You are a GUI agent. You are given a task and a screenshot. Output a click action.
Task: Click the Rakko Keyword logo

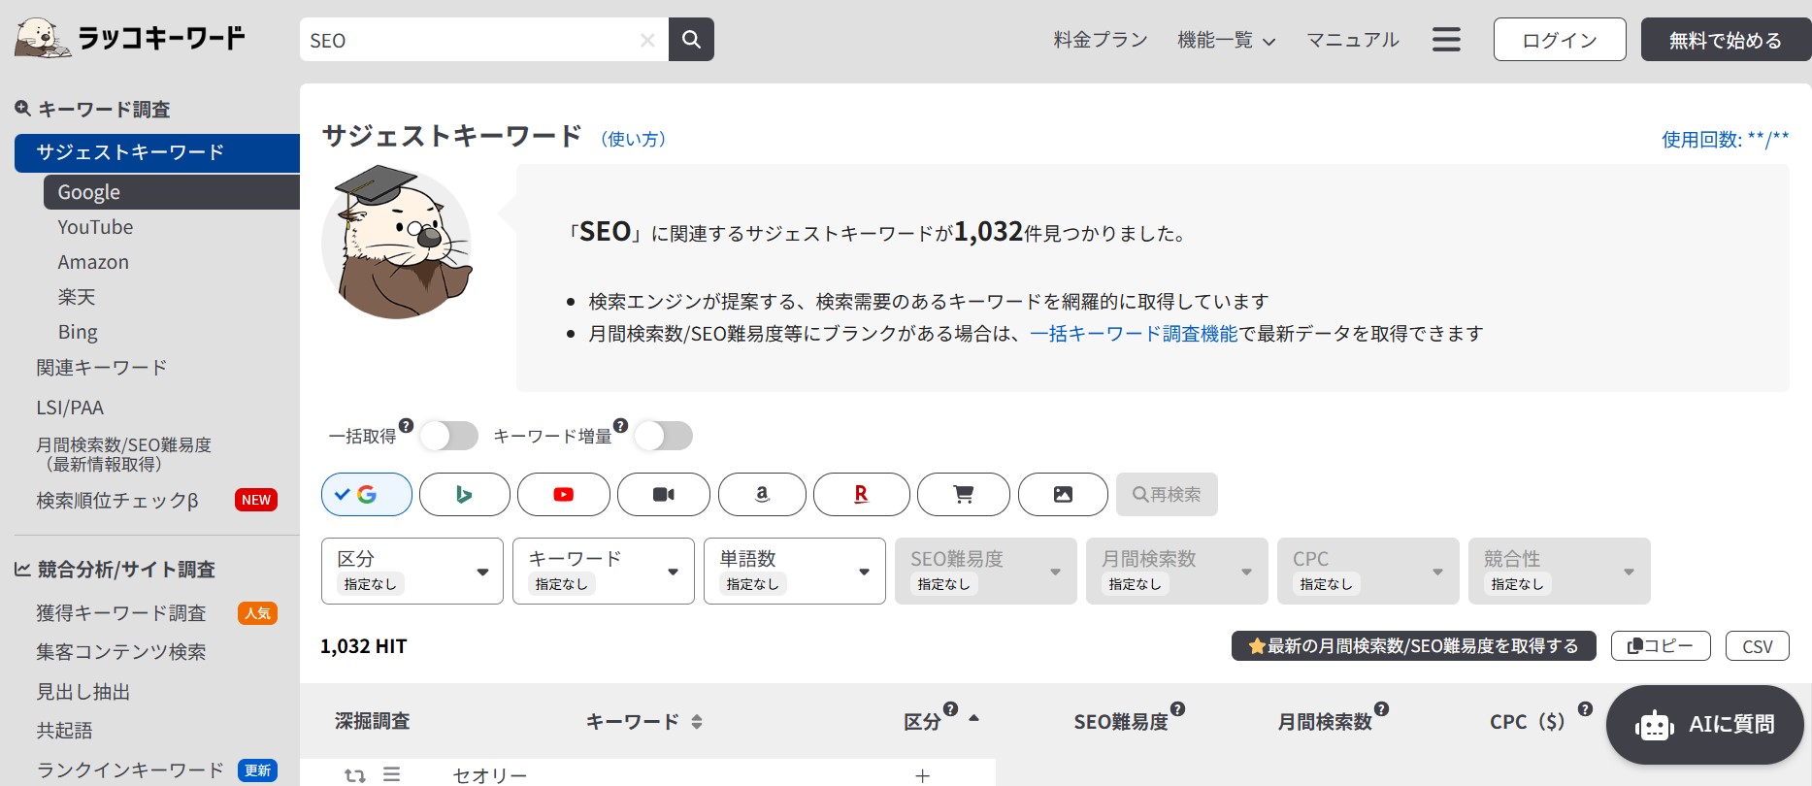point(130,38)
